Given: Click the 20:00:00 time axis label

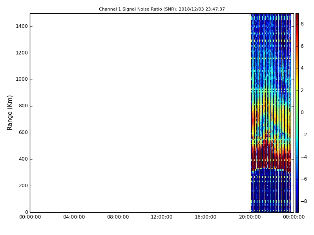Looking at the screenshot, I should [250, 217].
